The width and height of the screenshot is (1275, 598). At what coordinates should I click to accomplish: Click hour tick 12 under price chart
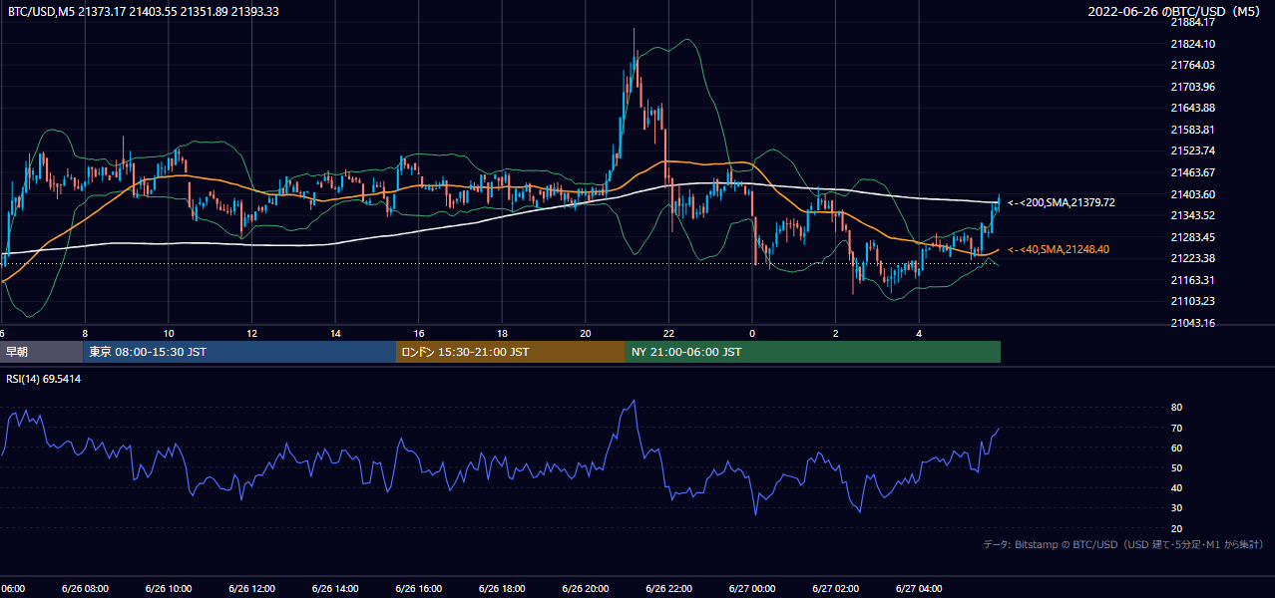coord(251,334)
